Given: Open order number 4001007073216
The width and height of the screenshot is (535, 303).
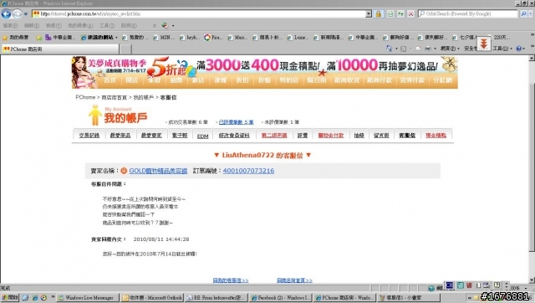Looking at the screenshot, I should (x=248, y=171).
